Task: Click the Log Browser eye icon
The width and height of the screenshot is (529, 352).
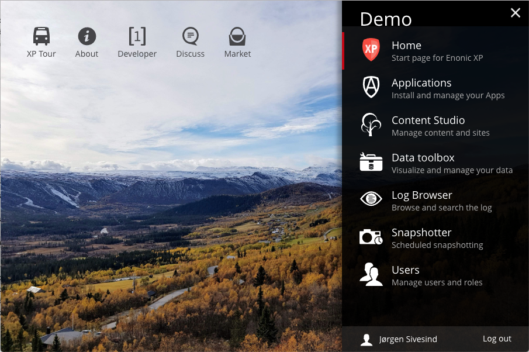Action: 371,198
